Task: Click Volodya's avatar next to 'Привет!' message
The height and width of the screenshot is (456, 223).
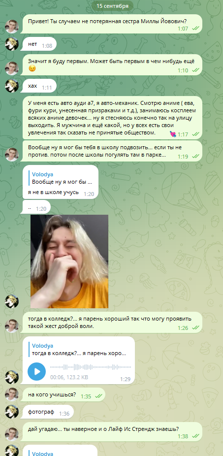Action: 12,27
